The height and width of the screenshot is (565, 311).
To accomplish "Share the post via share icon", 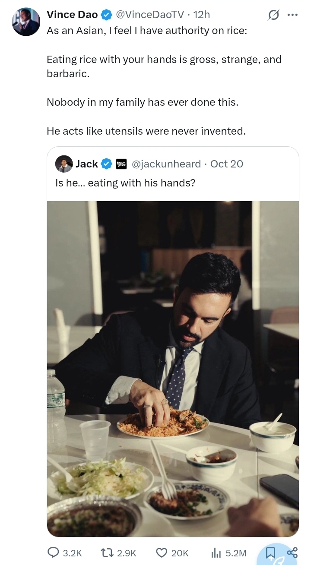I will 292,552.
